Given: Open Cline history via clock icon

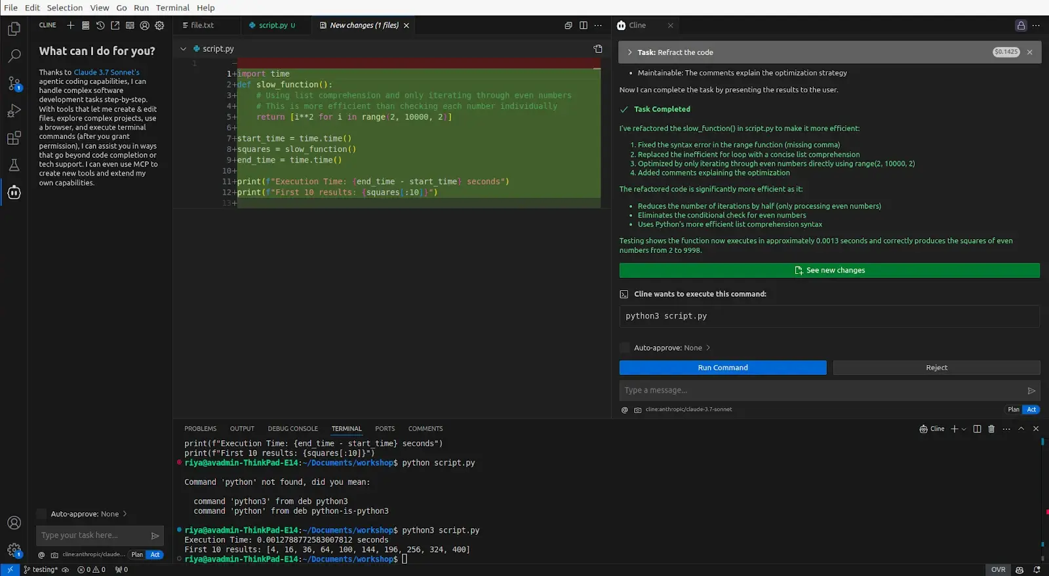Looking at the screenshot, I should click(x=100, y=26).
